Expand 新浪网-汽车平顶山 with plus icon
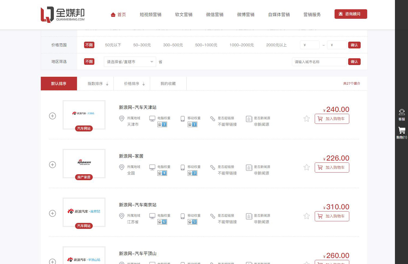The width and height of the screenshot is (408, 264). pyautogui.click(x=52, y=261)
